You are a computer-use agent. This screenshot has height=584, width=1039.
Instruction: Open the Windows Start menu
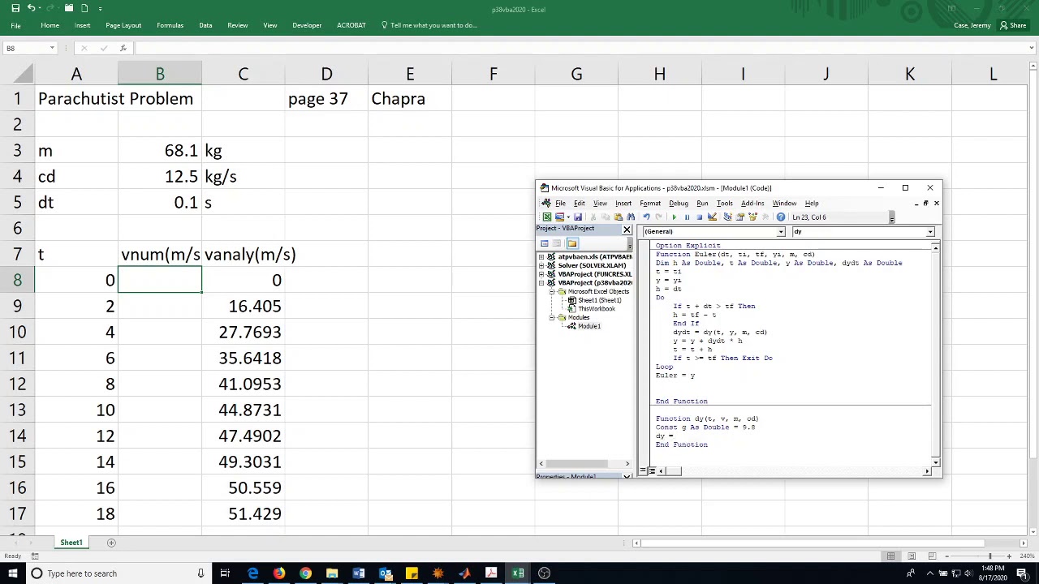(13, 573)
